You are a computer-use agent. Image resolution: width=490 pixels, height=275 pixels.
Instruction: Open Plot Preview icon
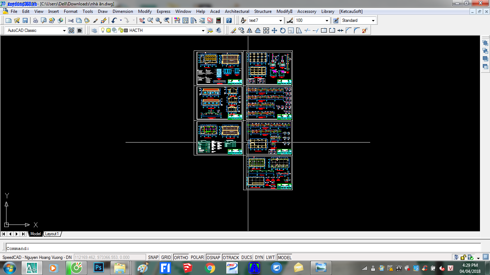point(44,20)
